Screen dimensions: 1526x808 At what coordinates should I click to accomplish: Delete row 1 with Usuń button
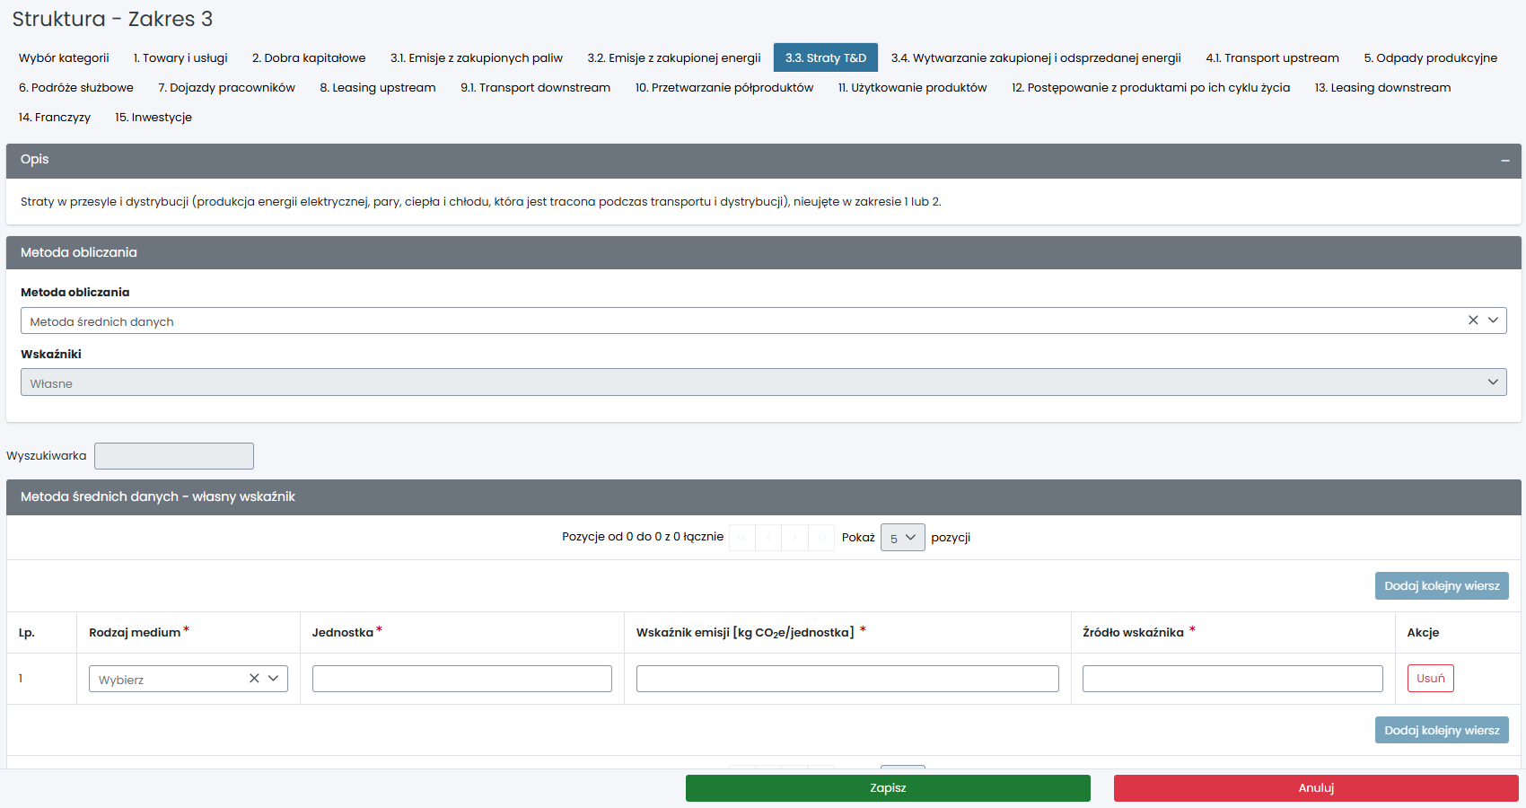[1430, 679]
